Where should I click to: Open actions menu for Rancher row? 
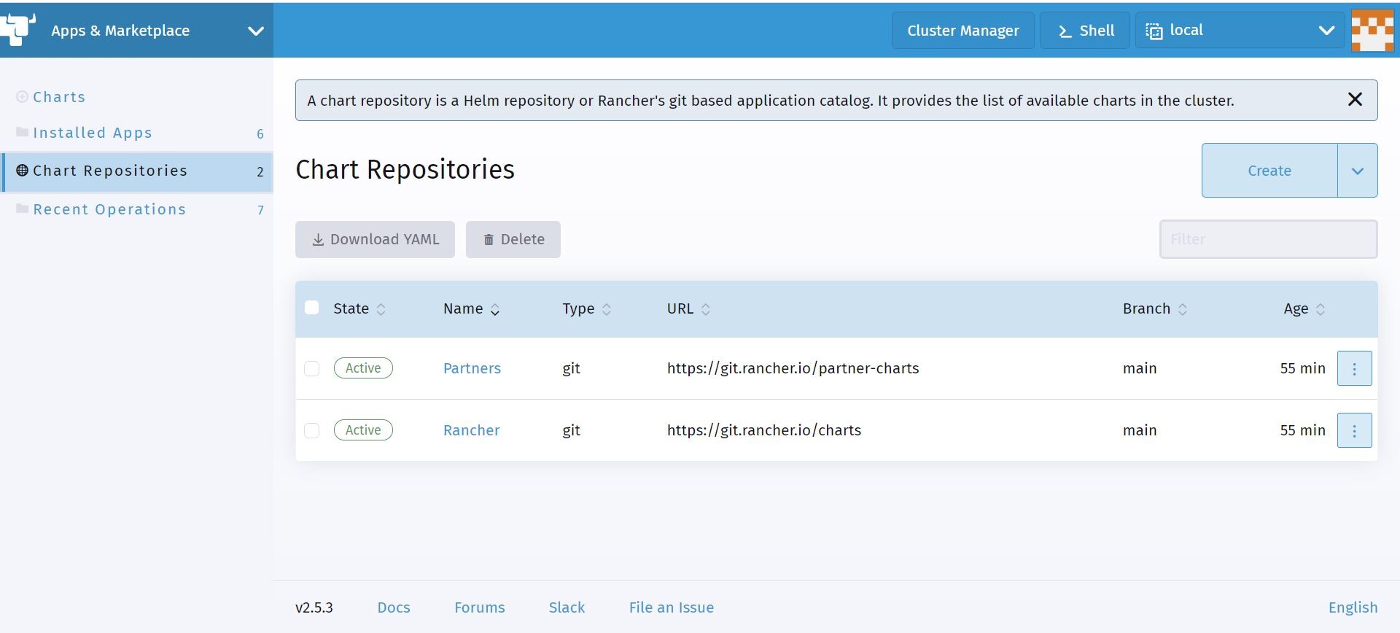1354,430
